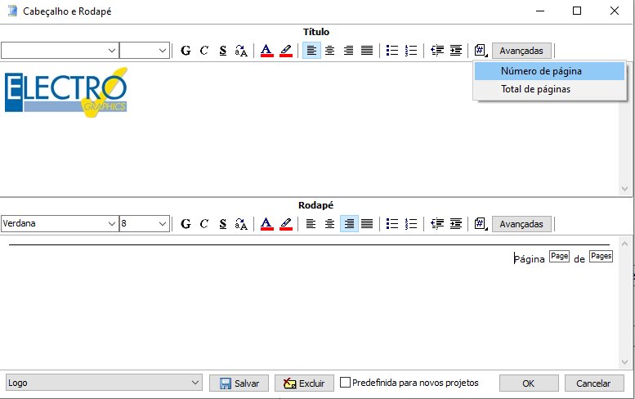Pick font color in Título toolbar
The image size is (635, 399).
266,51
